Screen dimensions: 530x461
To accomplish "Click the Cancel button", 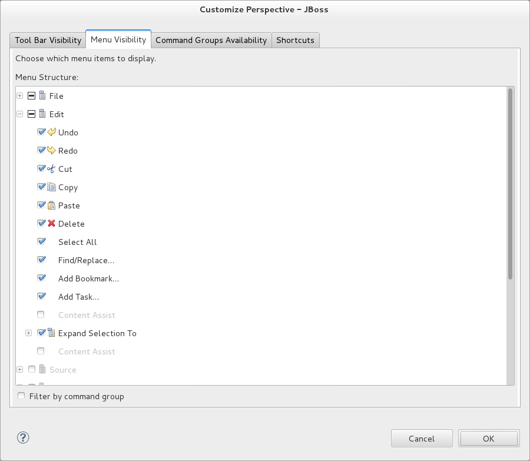I will point(422,438).
